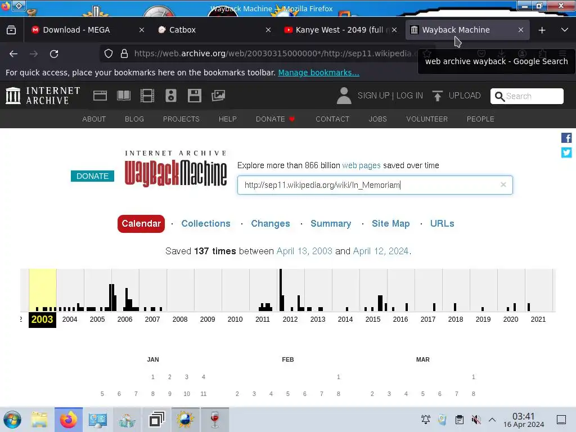This screenshot has width=576, height=432.
Task: Open the HELP menu item
Action: coord(227,119)
